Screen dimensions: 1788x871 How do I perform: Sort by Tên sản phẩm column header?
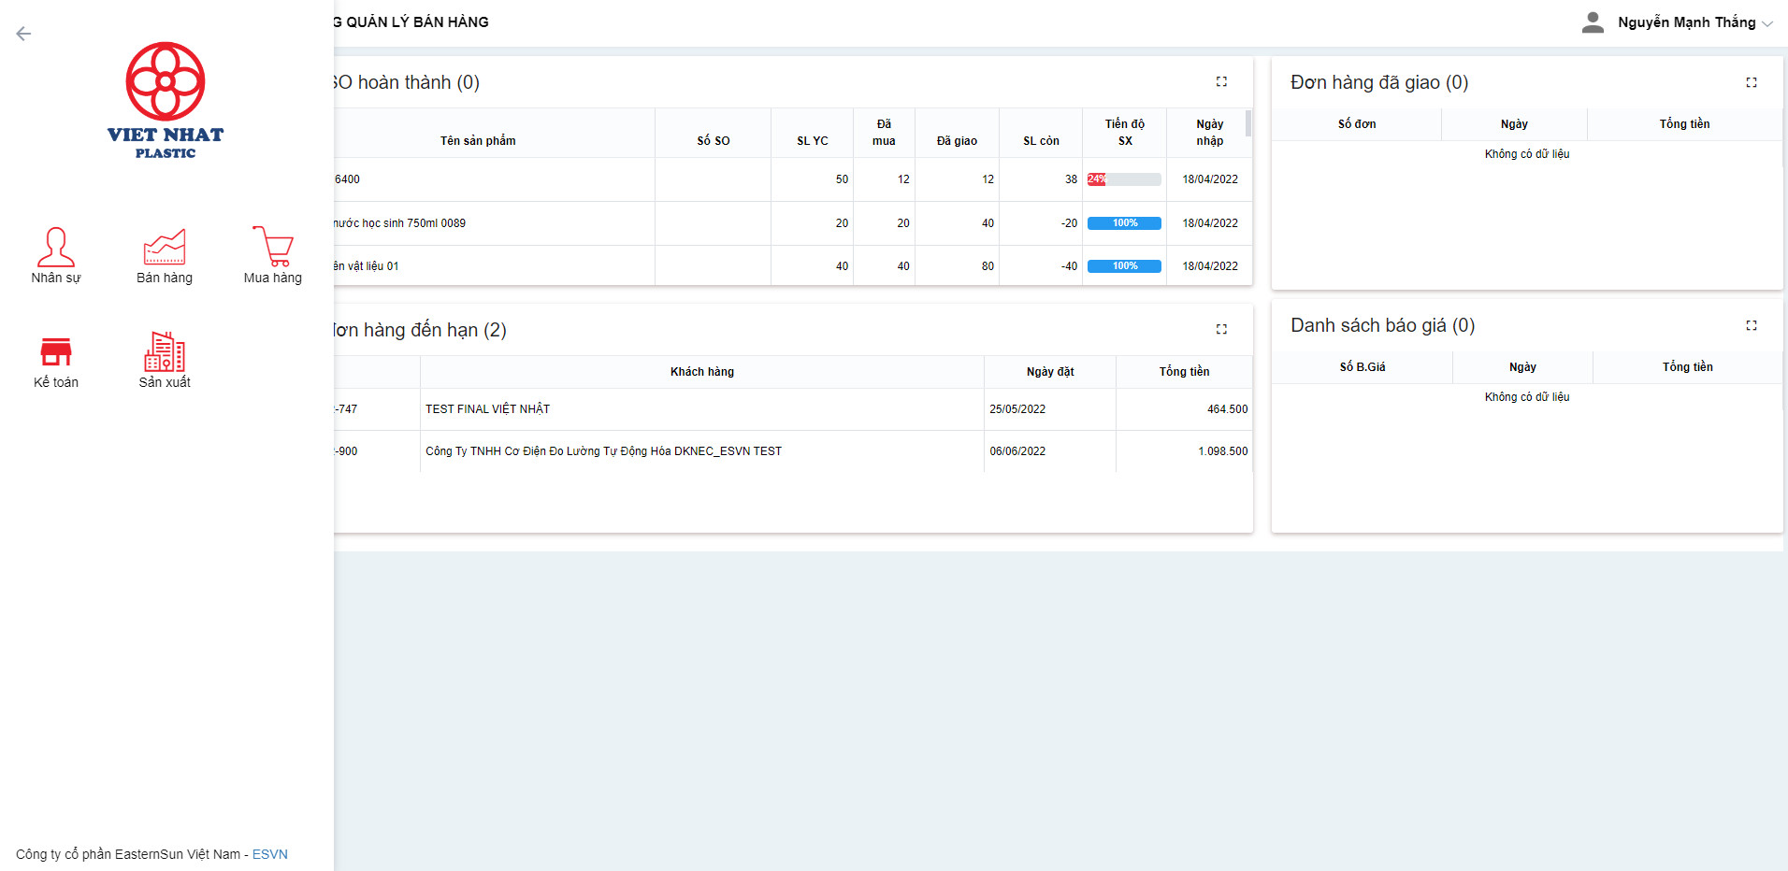[x=478, y=141]
